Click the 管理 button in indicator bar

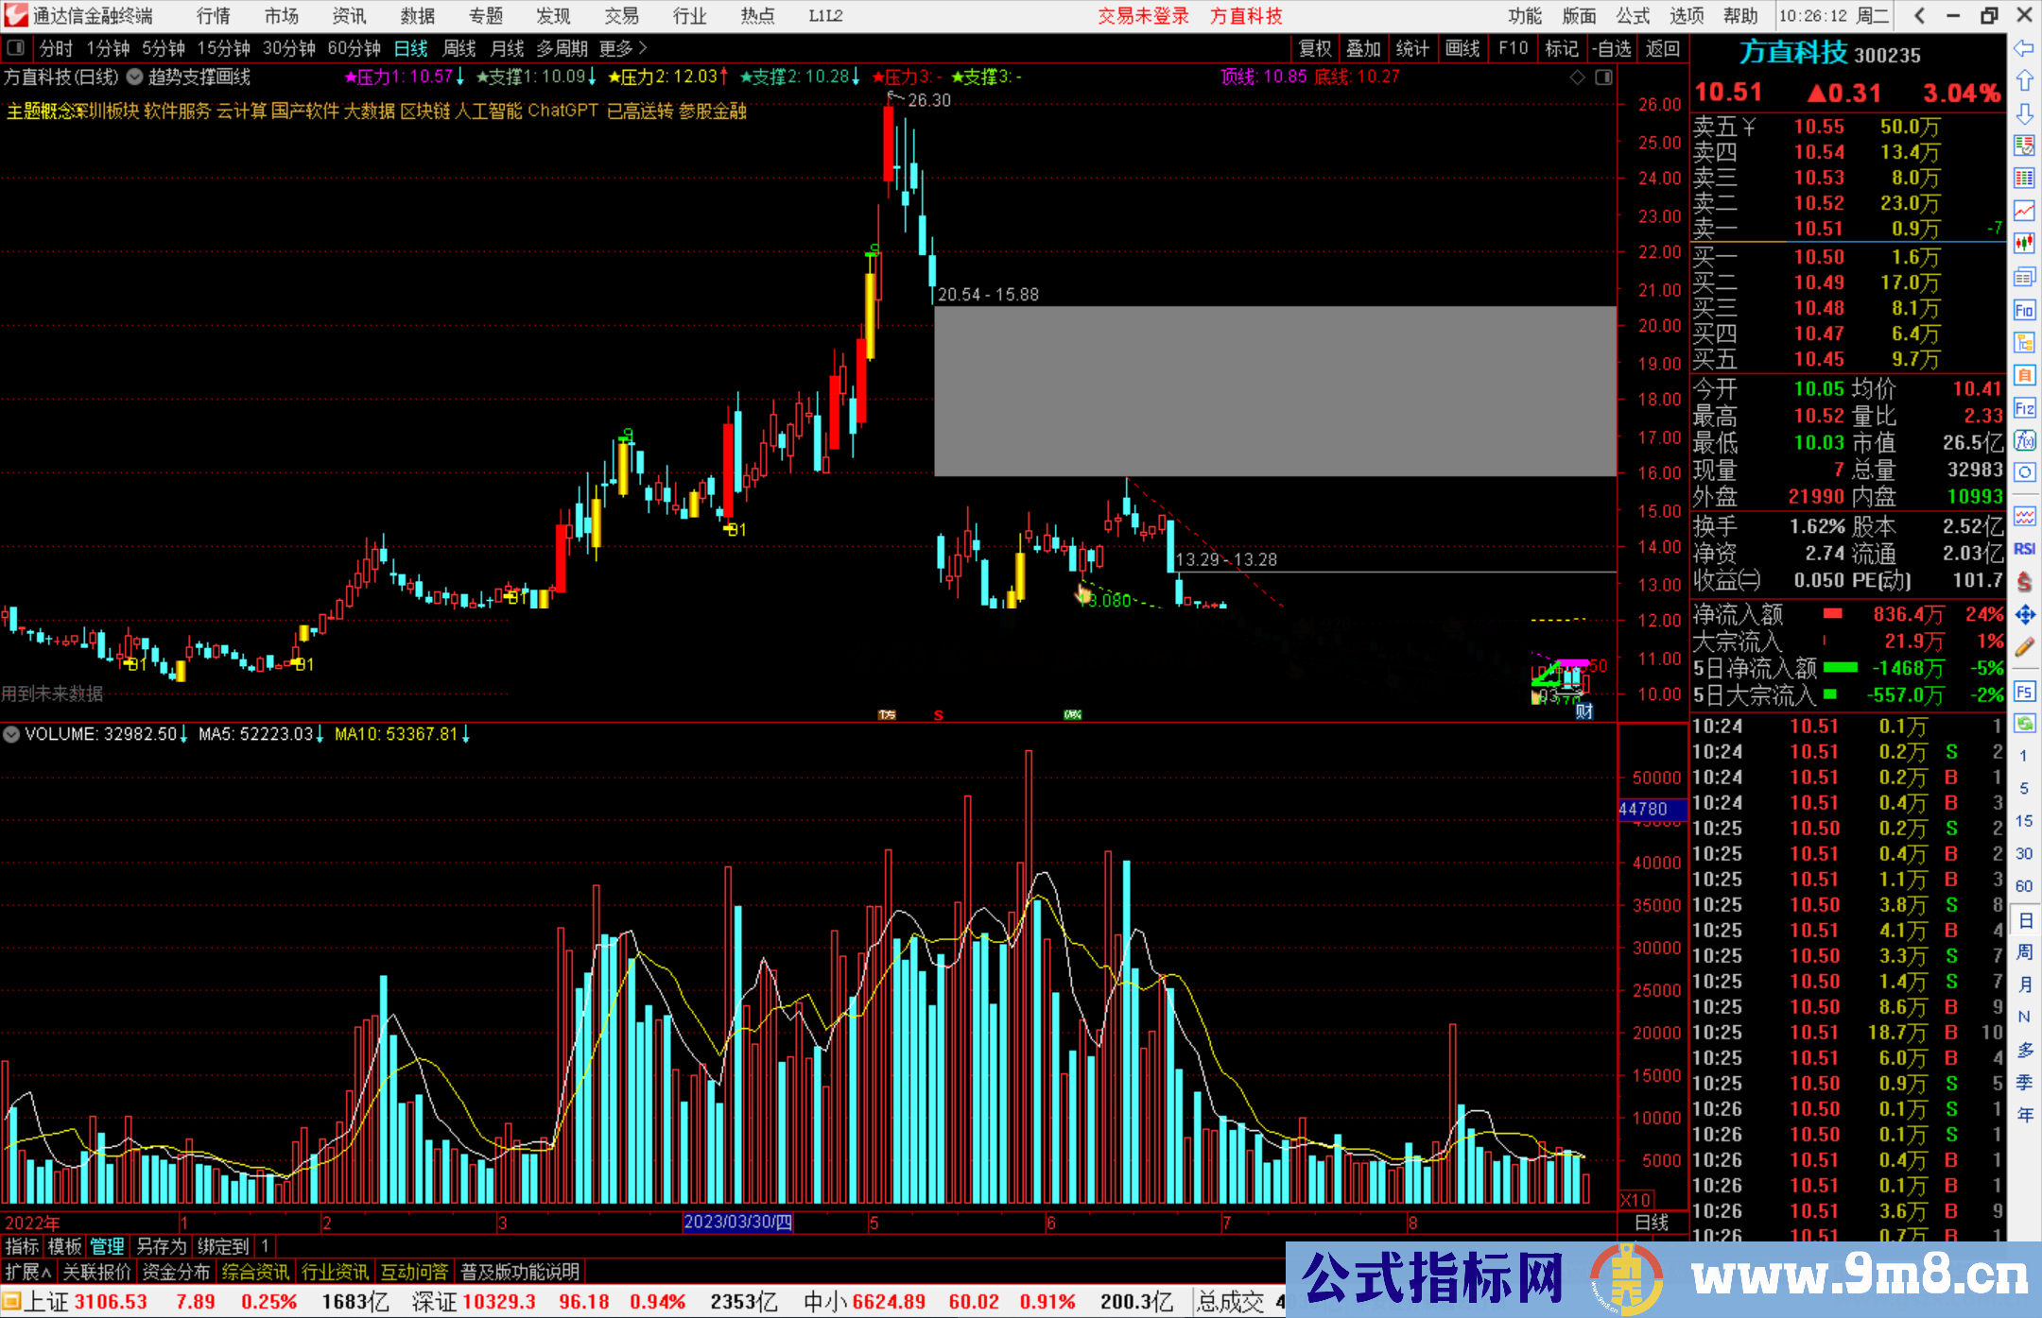click(x=107, y=1246)
